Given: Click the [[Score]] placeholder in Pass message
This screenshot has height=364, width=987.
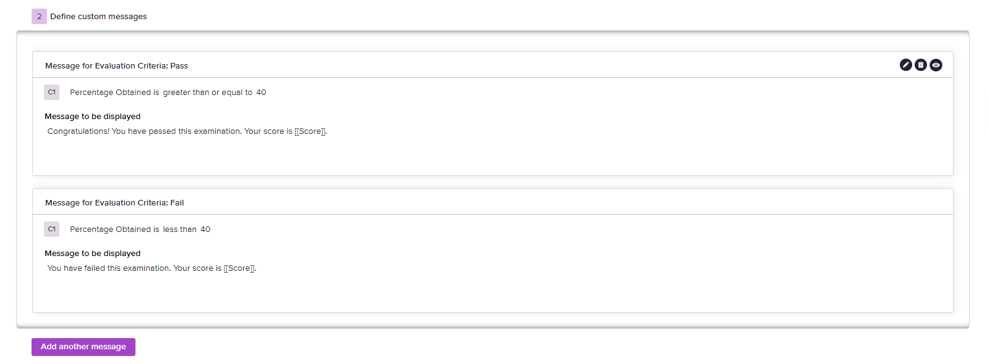Looking at the screenshot, I should [310, 131].
